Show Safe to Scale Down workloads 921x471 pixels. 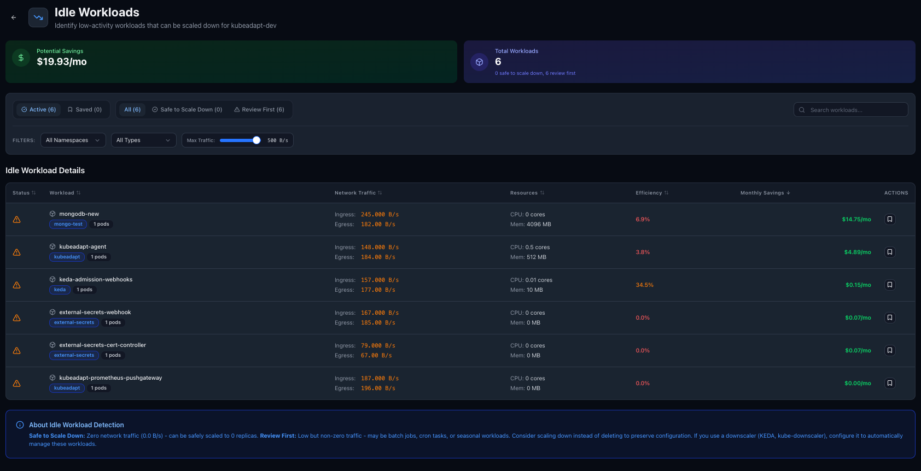click(x=187, y=110)
